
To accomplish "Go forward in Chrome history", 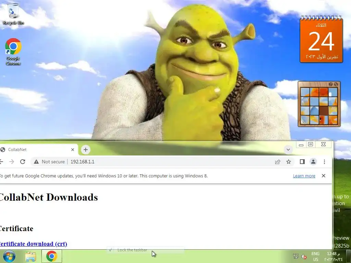I will (12, 162).
